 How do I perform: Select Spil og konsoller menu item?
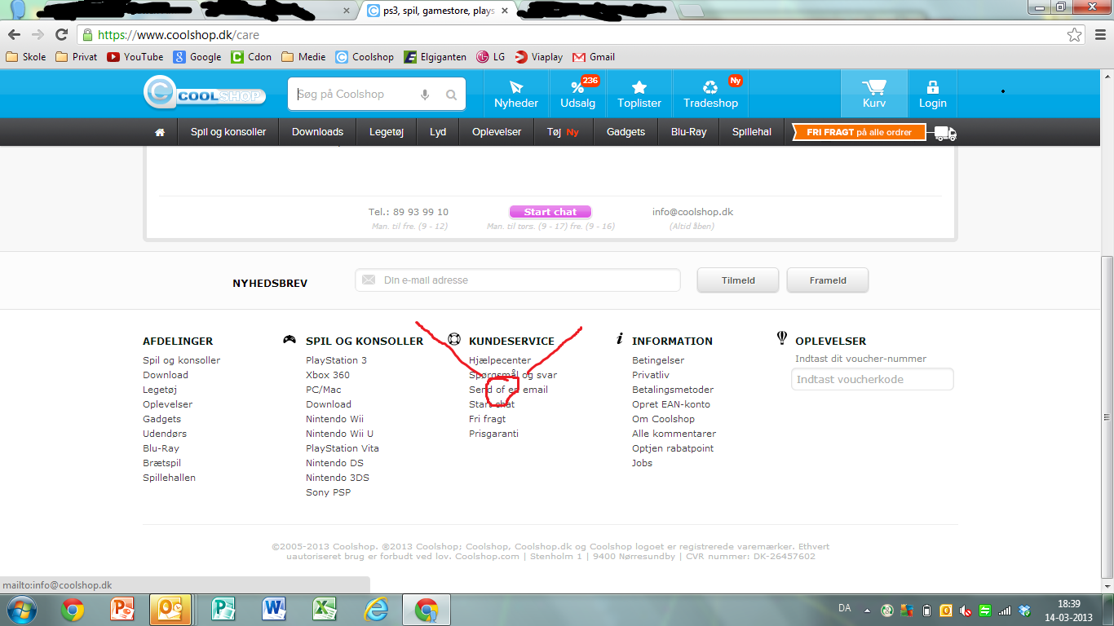click(x=228, y=132)
